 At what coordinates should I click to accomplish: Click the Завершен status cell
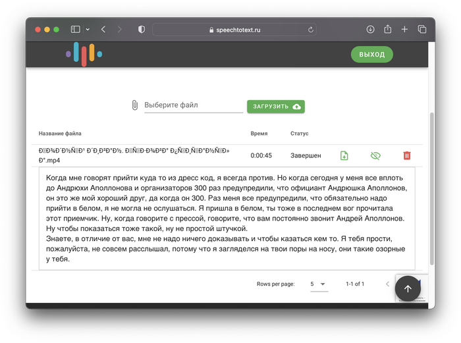pos(306,155)
